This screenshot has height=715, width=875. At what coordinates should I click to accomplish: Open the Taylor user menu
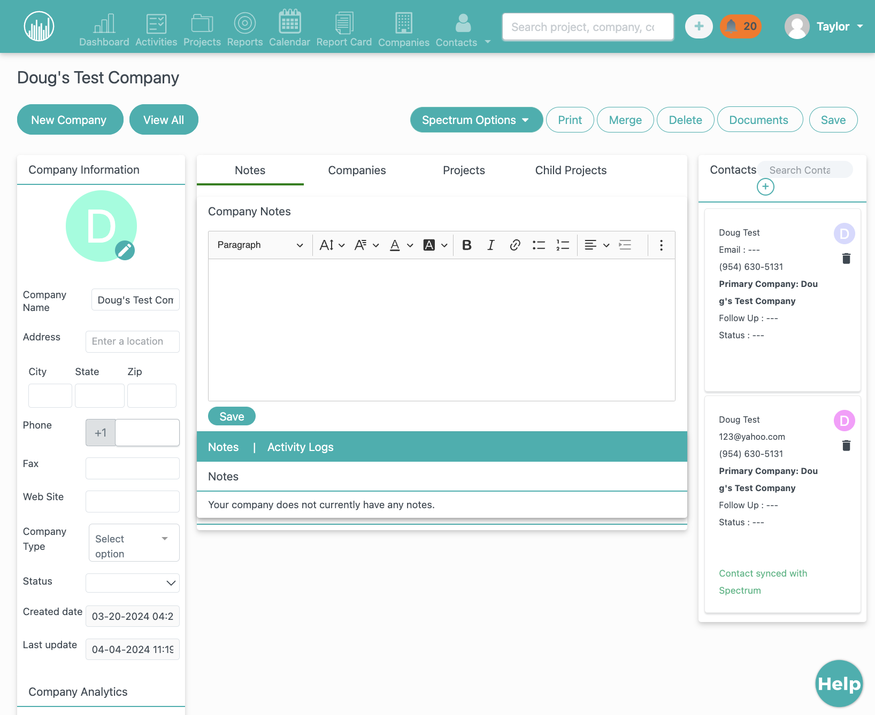pos(824,26)
